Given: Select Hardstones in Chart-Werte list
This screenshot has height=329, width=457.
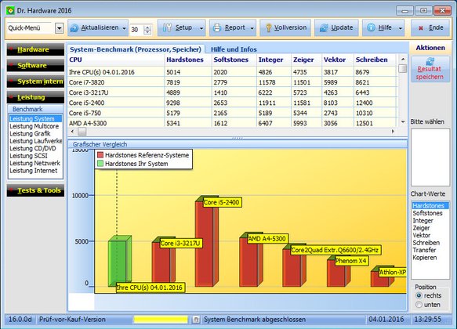Looking at the screenshot, I should coord(430,206).
